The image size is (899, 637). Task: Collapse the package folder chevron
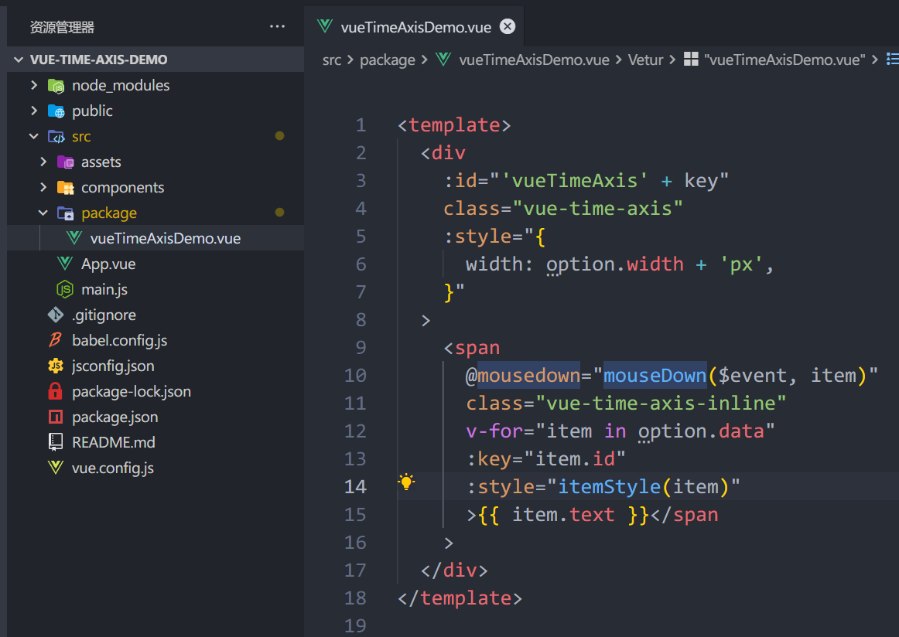pyautogui.click(x=43, y=213)
